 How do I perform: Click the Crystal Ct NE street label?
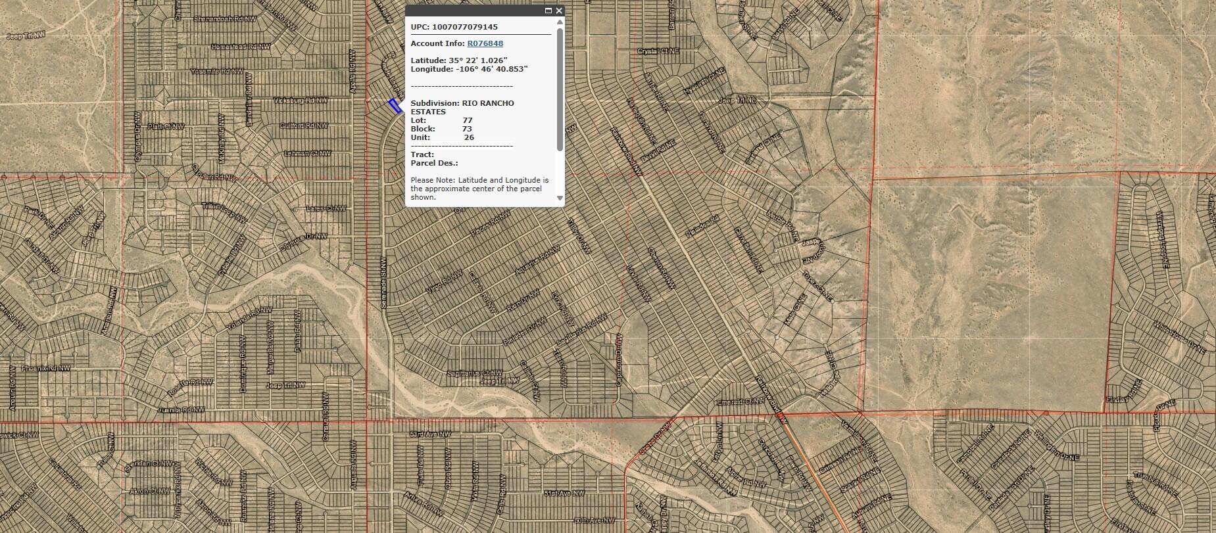(658, 51)
